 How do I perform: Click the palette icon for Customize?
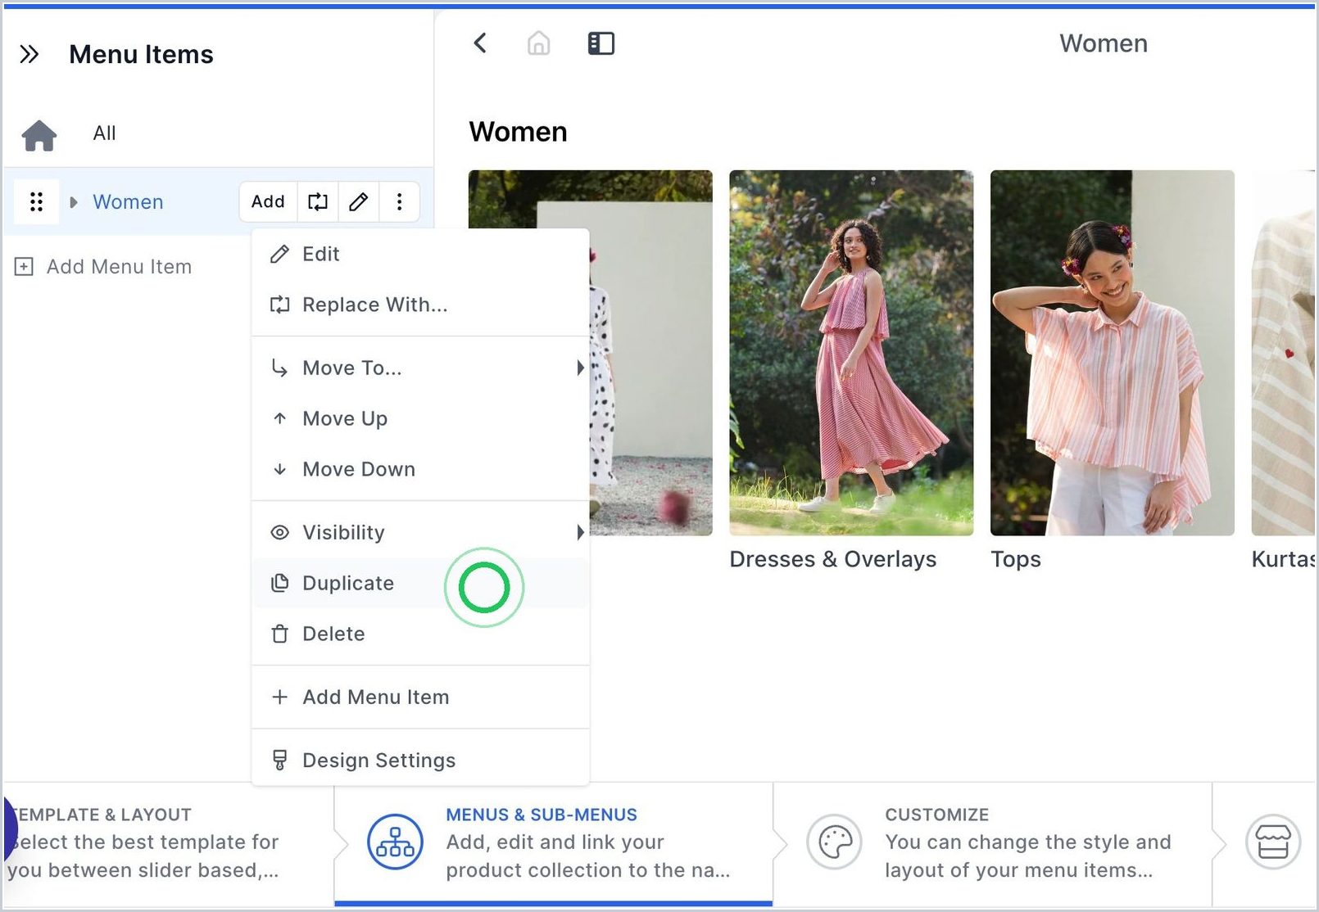click(835, 842)
